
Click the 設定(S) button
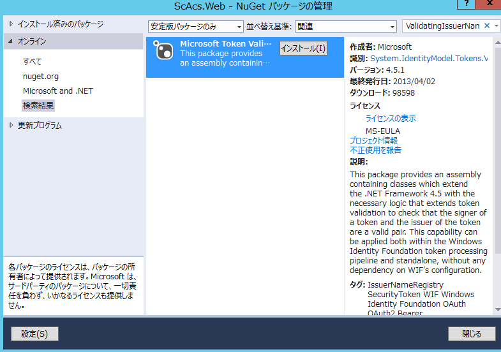(x=34, y=334)
